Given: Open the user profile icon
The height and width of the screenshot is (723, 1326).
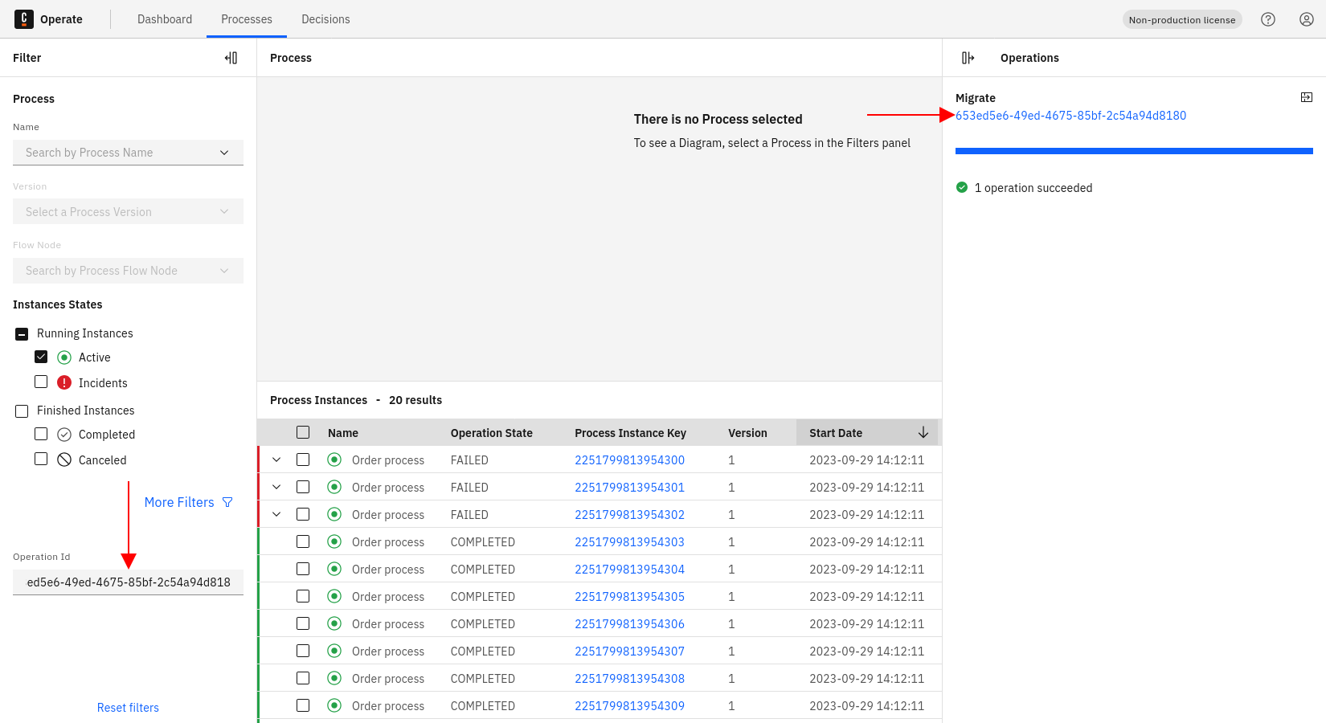Looking at the screenshot, I should [x=1307, y=19].
